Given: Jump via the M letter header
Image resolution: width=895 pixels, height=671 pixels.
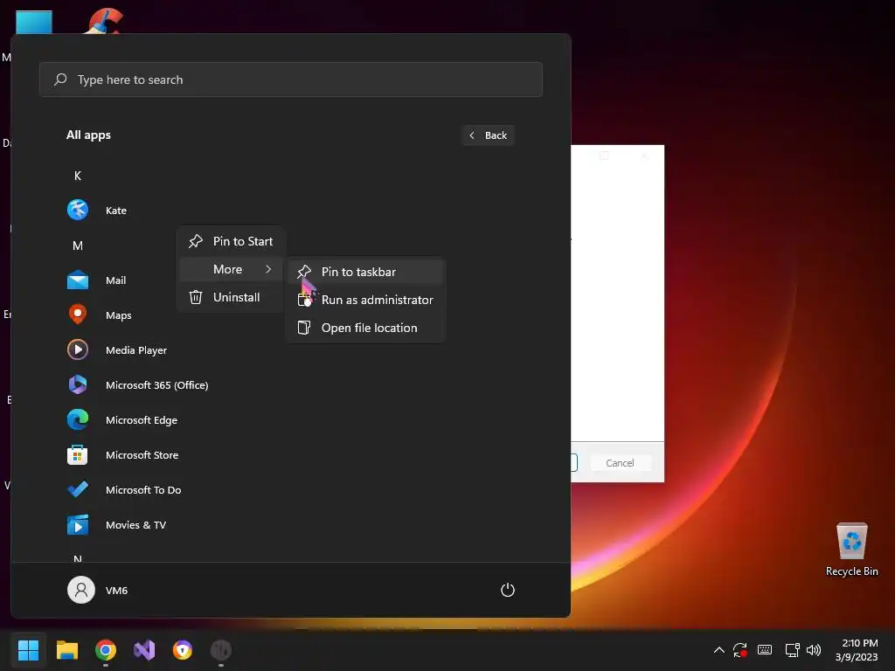Looking at the screenshot, I should pyautogui.click(x=78, y=246).
